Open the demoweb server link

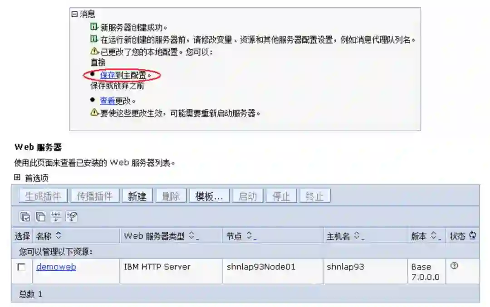[56, 267]
